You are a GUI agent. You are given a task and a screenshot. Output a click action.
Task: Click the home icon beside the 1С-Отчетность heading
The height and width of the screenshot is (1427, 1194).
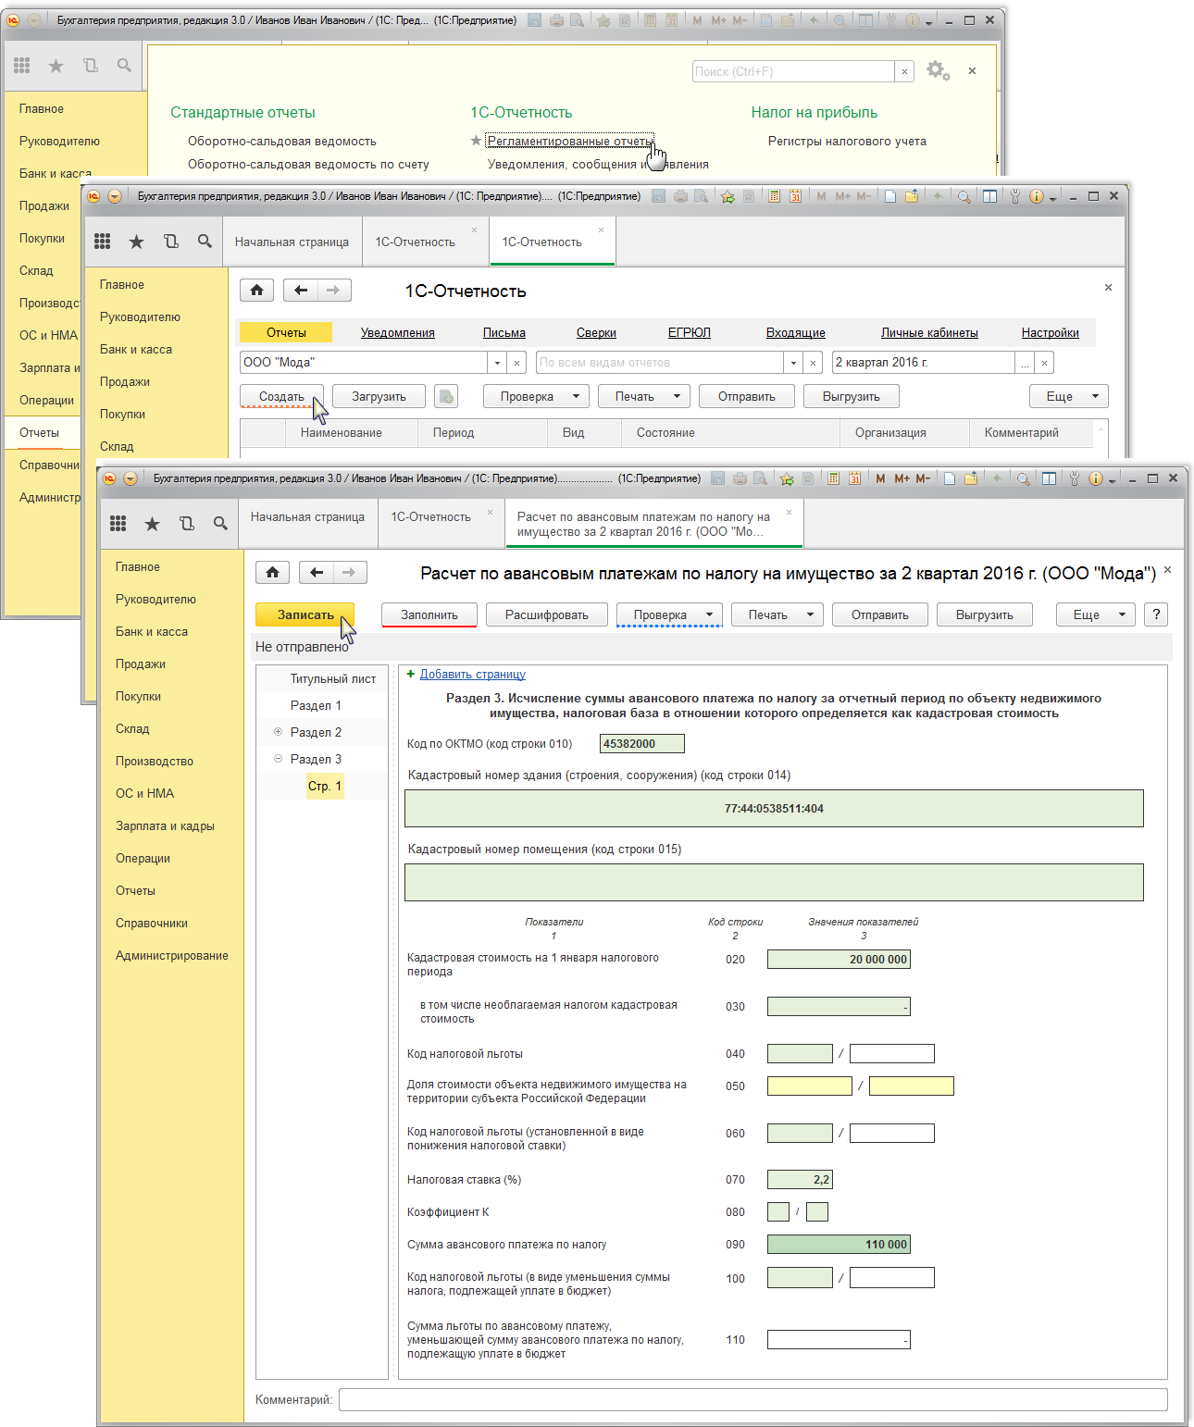tap(256, 291)
